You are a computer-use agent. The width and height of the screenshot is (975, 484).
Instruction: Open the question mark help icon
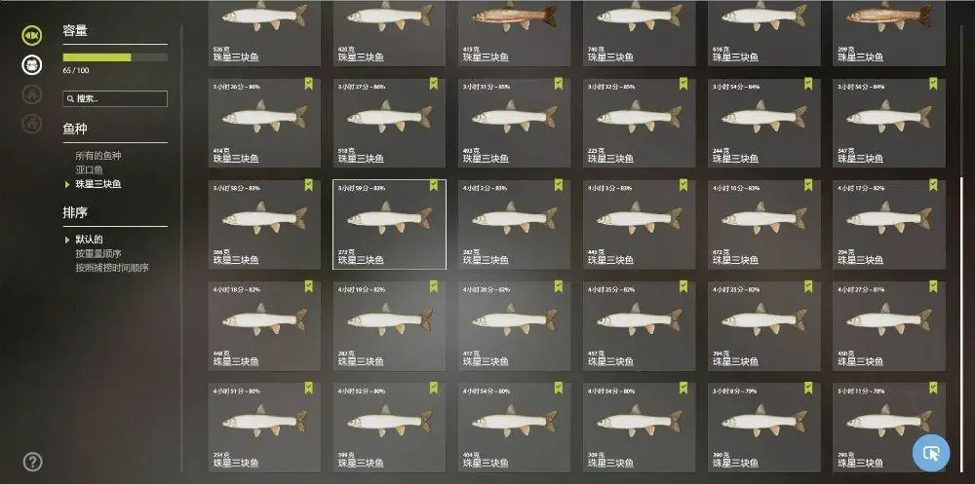[32, 462]
